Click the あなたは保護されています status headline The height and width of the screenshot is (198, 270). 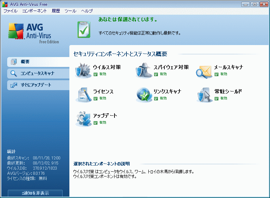coord(127,19)
